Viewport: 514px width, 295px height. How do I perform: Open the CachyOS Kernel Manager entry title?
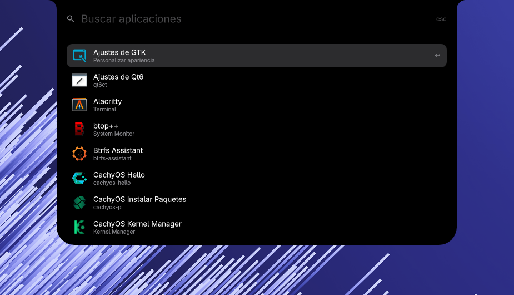pyautogui.click(x=137, y=224)
